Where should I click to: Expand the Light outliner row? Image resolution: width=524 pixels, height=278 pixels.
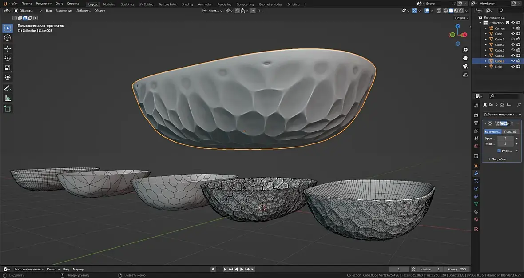[486, 67]
